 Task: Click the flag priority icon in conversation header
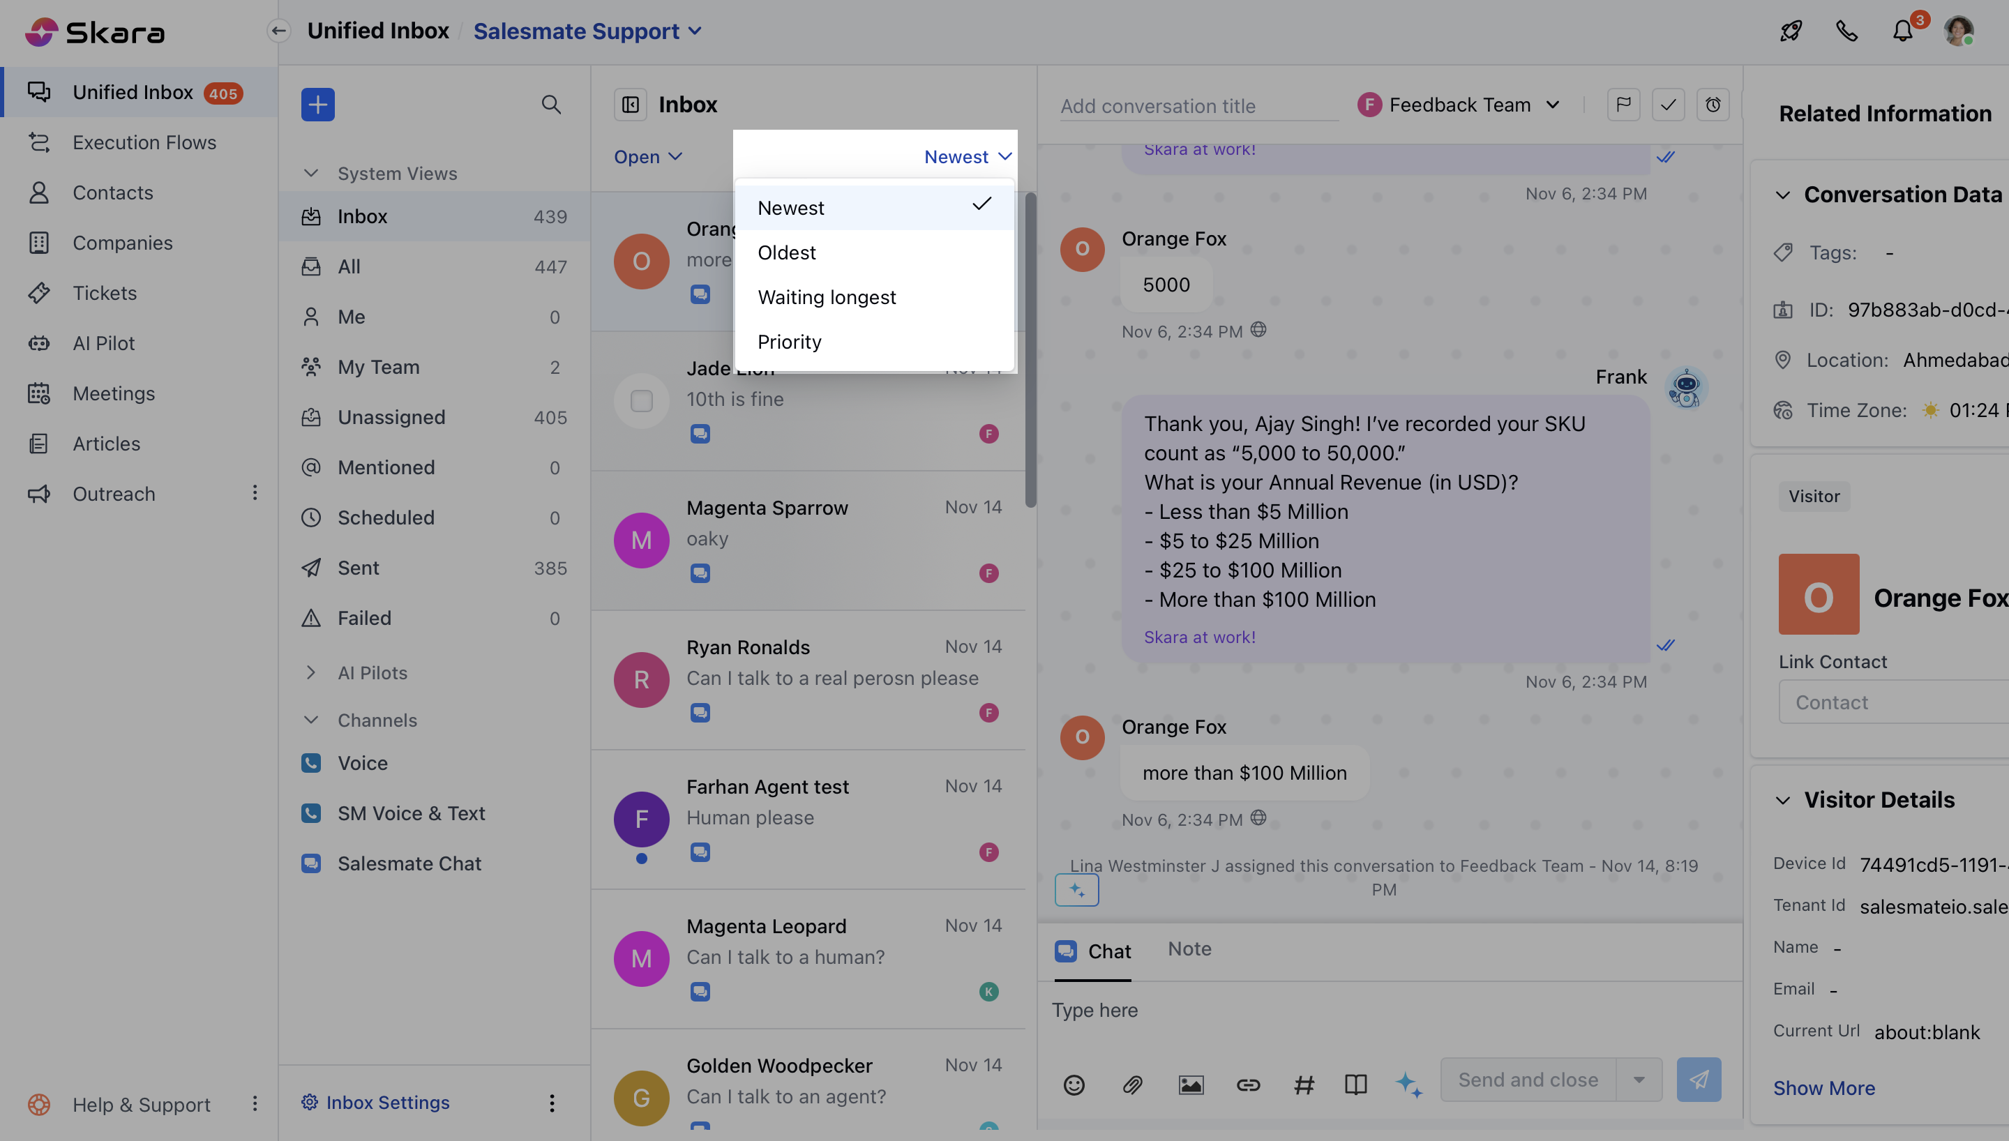point(1623,104)
